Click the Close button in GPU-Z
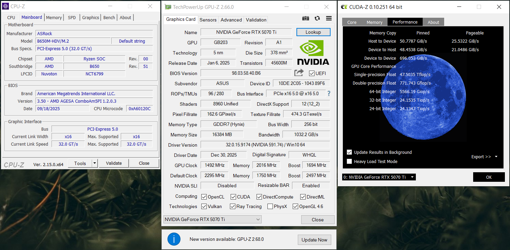 (318, 220)
